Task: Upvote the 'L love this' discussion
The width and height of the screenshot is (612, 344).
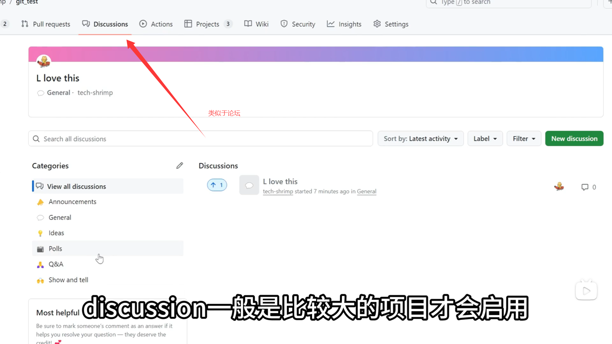Action: click(x=217, y=185)
